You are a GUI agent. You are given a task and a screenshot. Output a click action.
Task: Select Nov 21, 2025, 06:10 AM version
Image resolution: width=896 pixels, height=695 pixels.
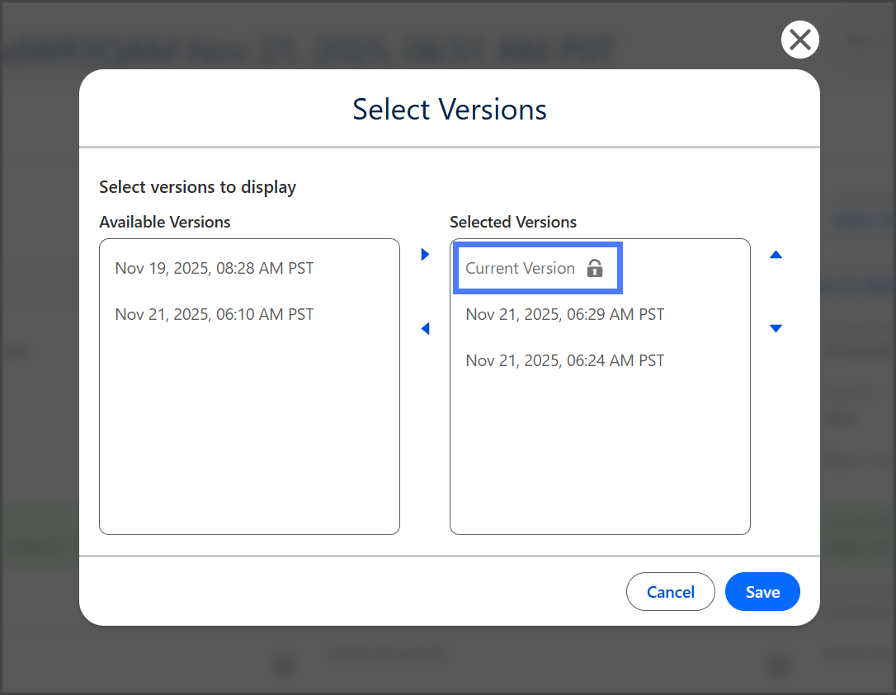point(215,314)
